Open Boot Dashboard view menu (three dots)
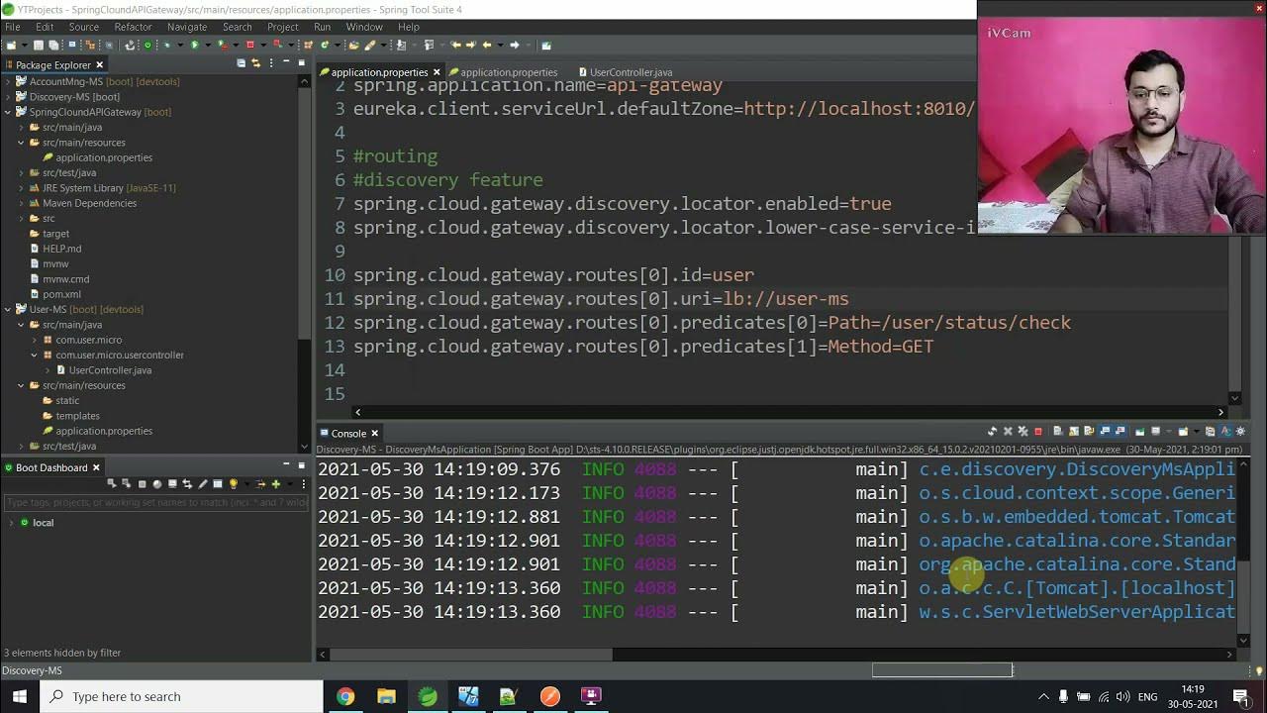1267x713 pixels. pyautogui.click(x=304, y=483)
